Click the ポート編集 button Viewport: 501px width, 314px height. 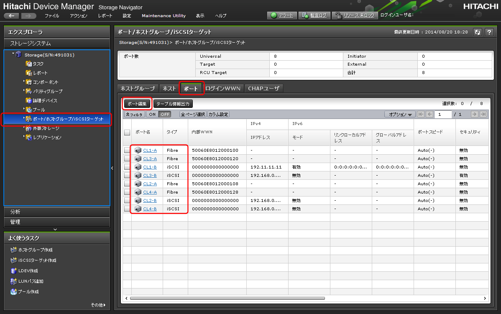tap(137, 104)
